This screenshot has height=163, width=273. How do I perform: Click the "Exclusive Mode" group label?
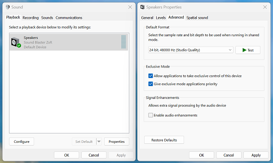point(158,66)
